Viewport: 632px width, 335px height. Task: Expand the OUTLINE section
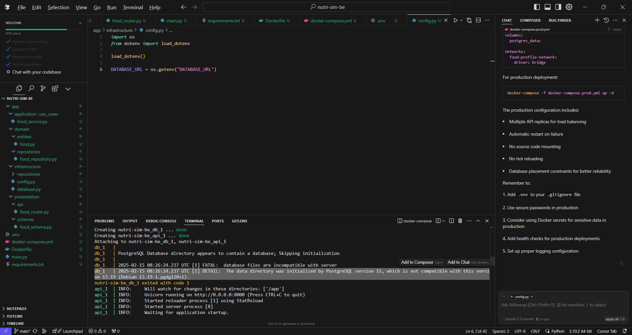pyautogui.click(x=15, y=316)
